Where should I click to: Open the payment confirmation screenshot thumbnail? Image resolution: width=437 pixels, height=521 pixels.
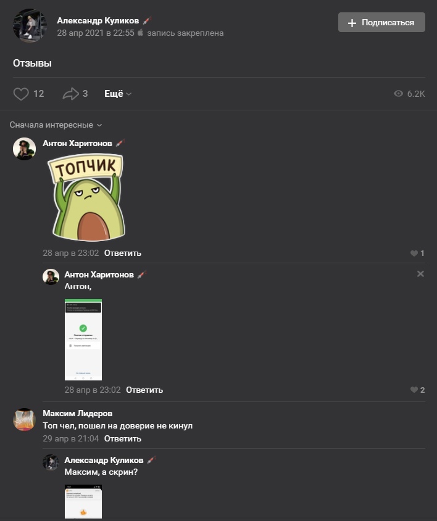(83, 340)
